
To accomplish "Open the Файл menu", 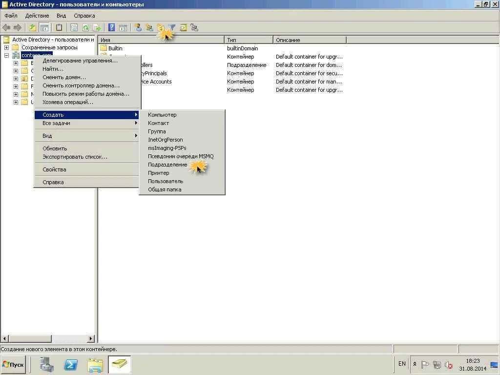I will click(x=11, y=16).
